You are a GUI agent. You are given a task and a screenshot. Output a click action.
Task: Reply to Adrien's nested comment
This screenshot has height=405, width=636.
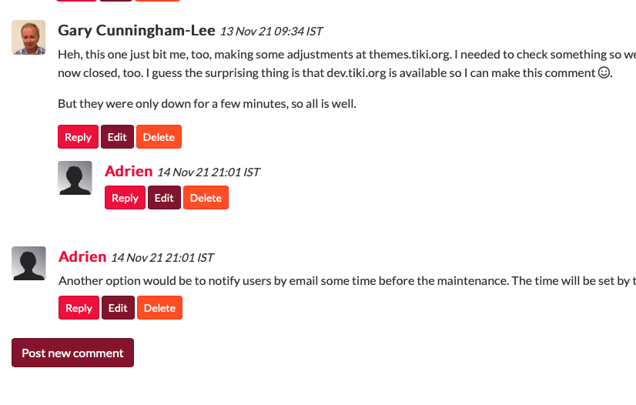click(125, 198)
